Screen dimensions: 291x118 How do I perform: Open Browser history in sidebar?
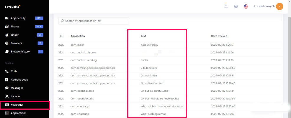click(20, 52)
